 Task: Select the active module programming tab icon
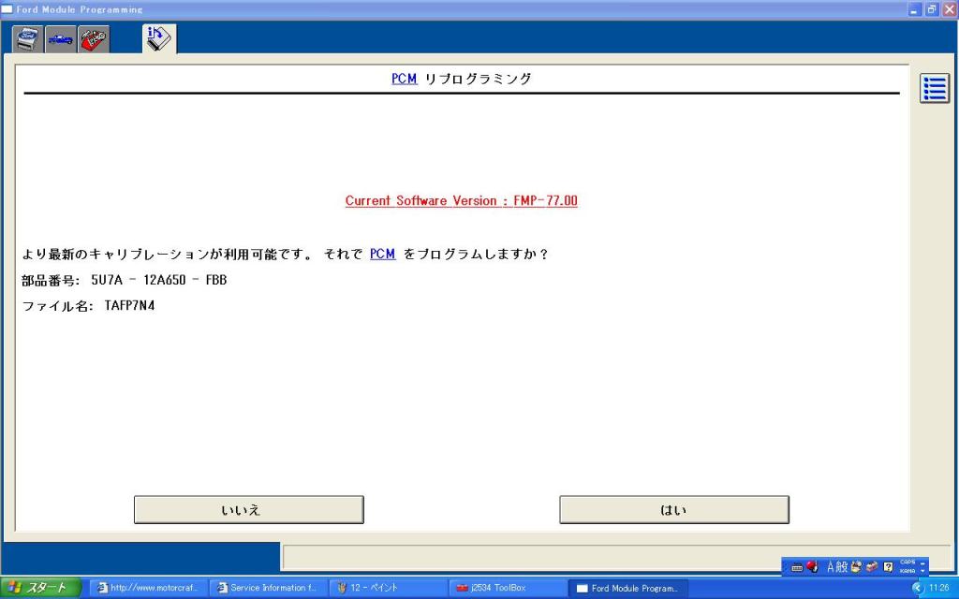pos(159,38)
